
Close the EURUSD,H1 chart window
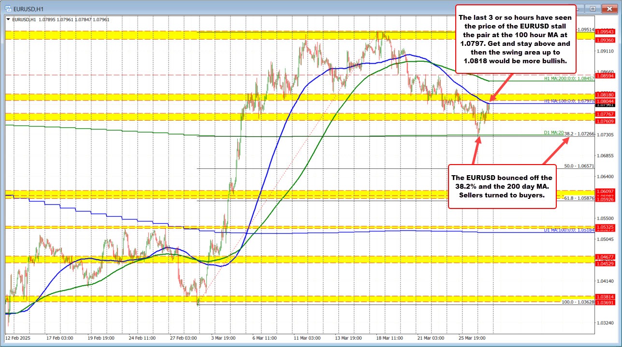(609, 8)
